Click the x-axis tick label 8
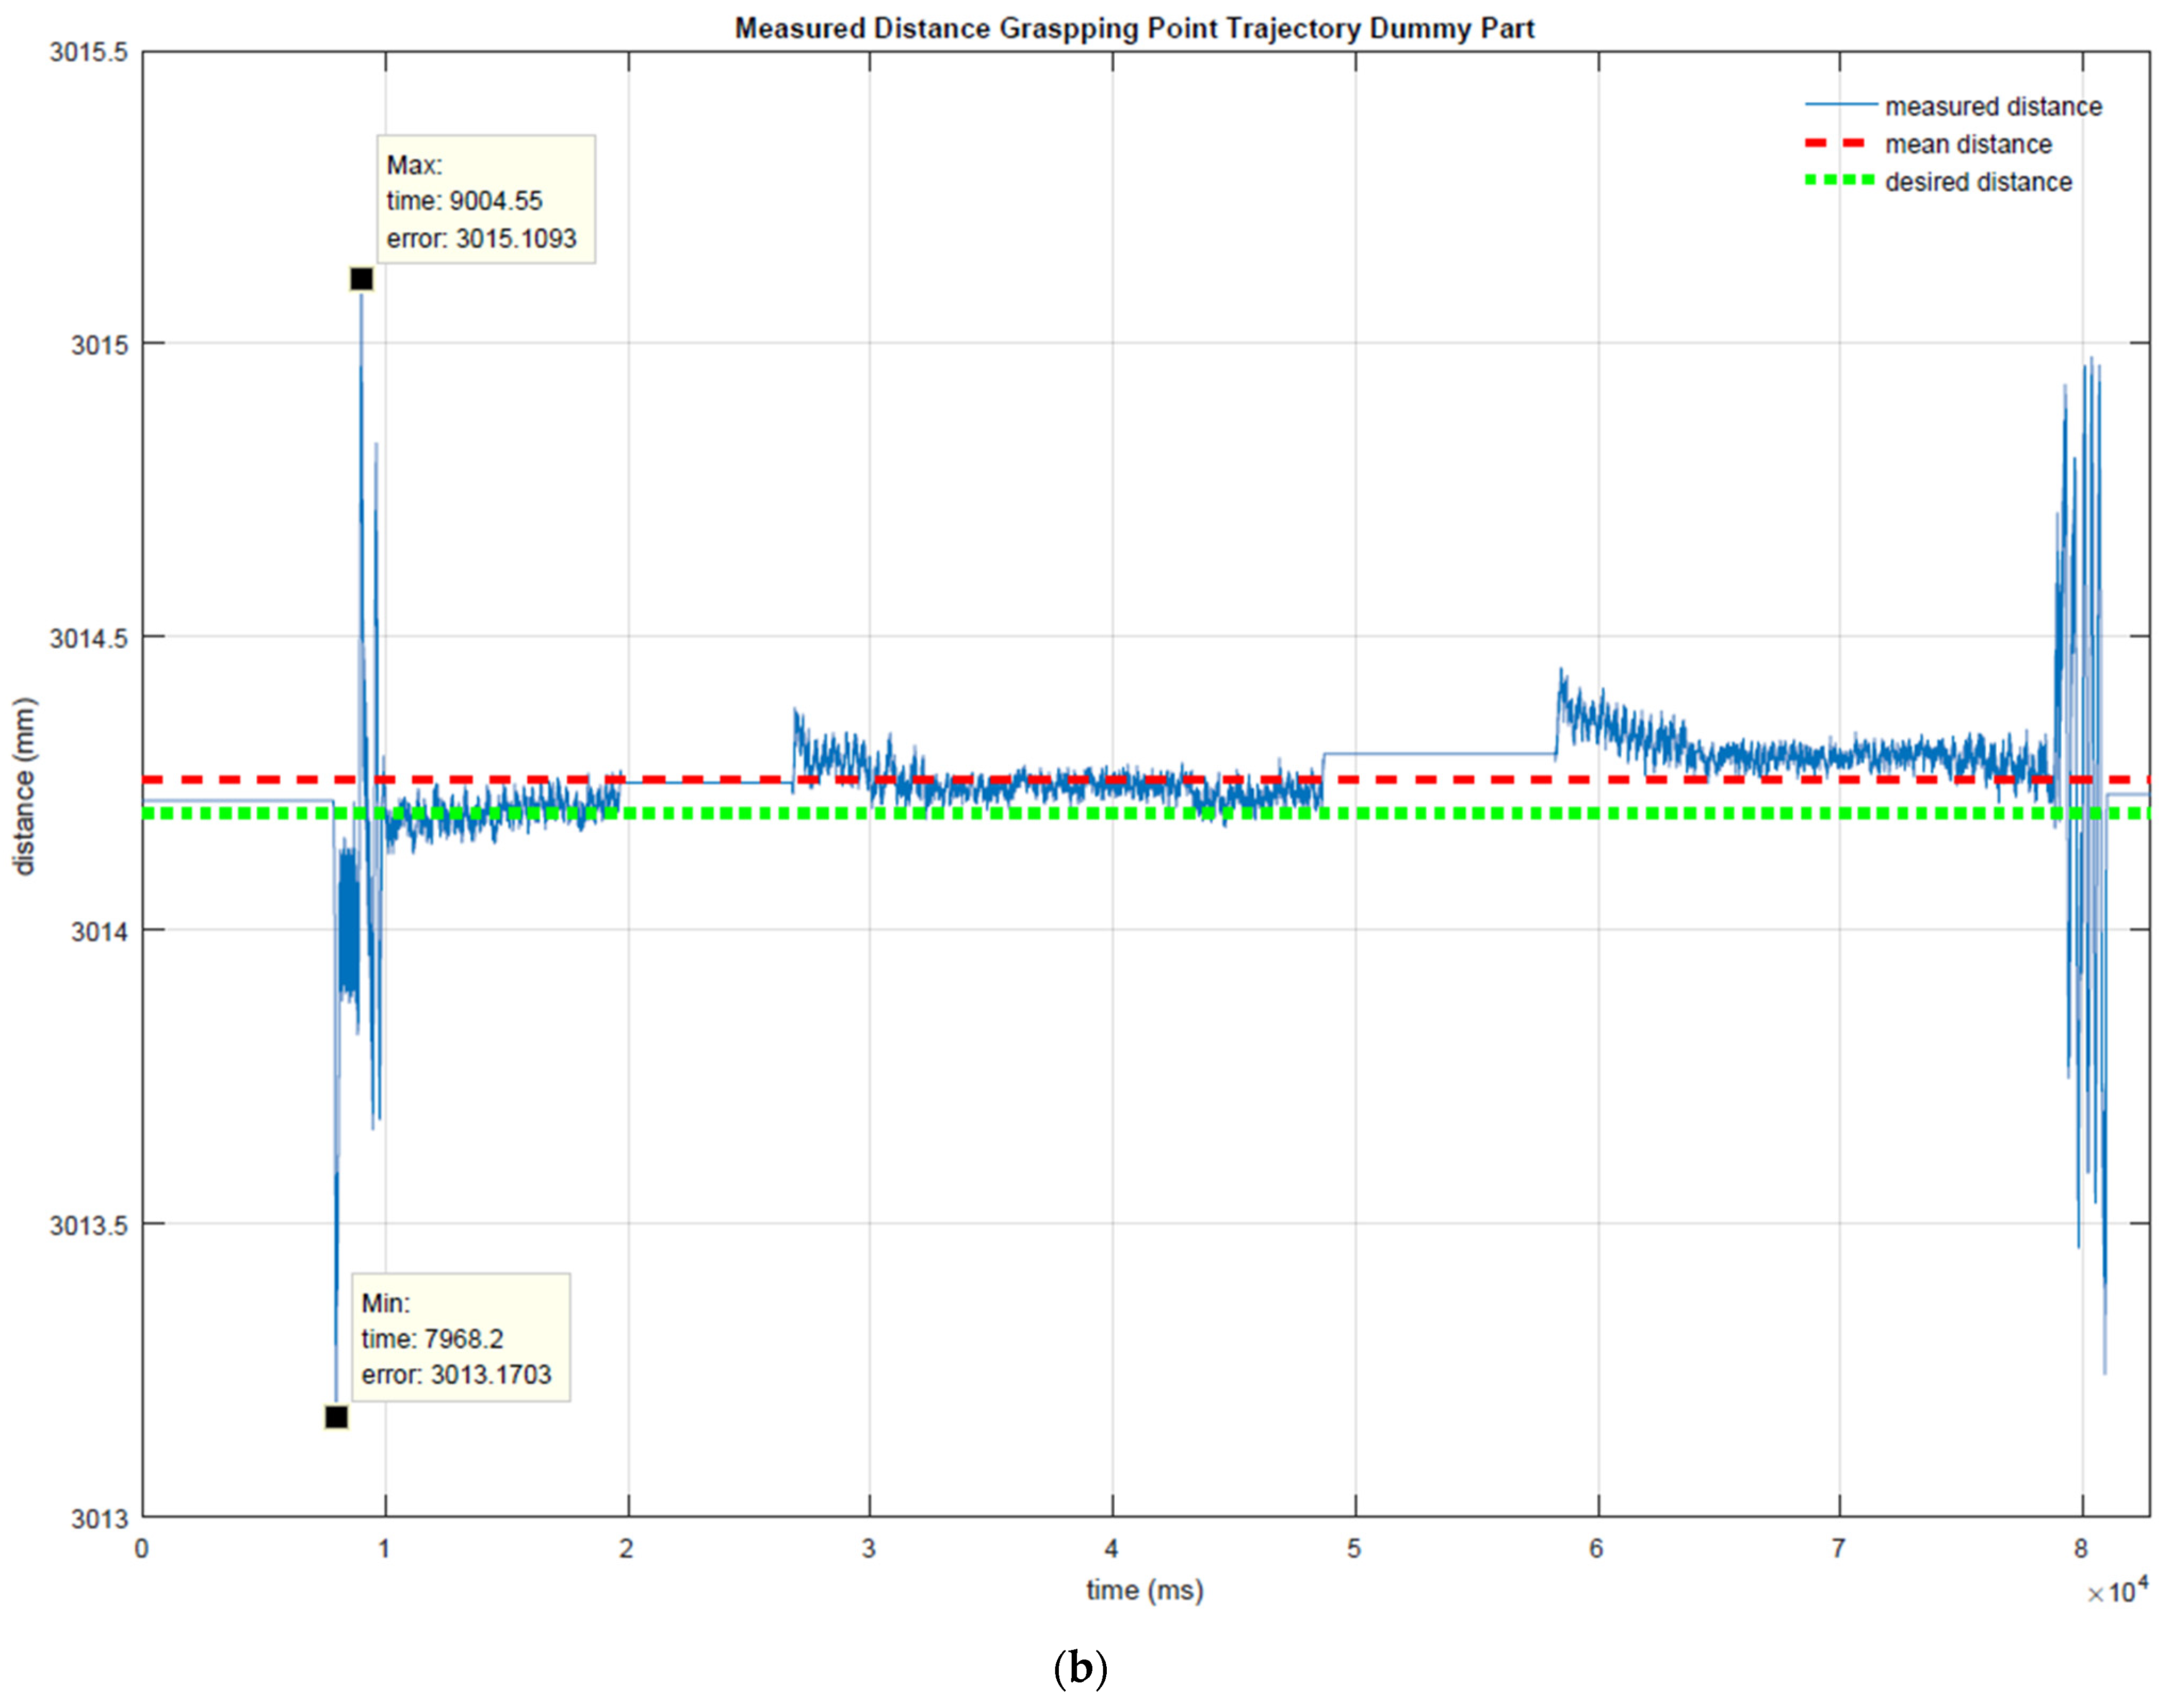Screen dimensions: 2172x1708 [2081, 1549]
